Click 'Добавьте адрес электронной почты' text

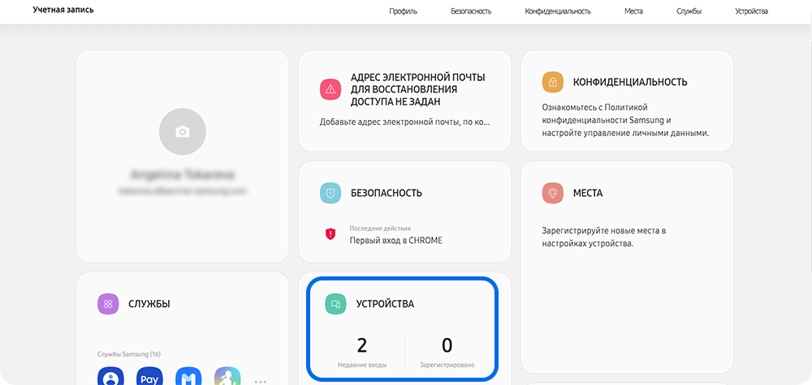[x=404, y=123]
